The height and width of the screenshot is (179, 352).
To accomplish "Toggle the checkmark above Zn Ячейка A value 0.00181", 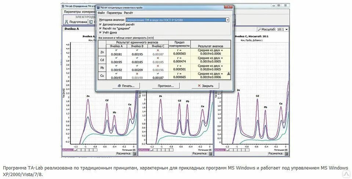I will [116, 51].
